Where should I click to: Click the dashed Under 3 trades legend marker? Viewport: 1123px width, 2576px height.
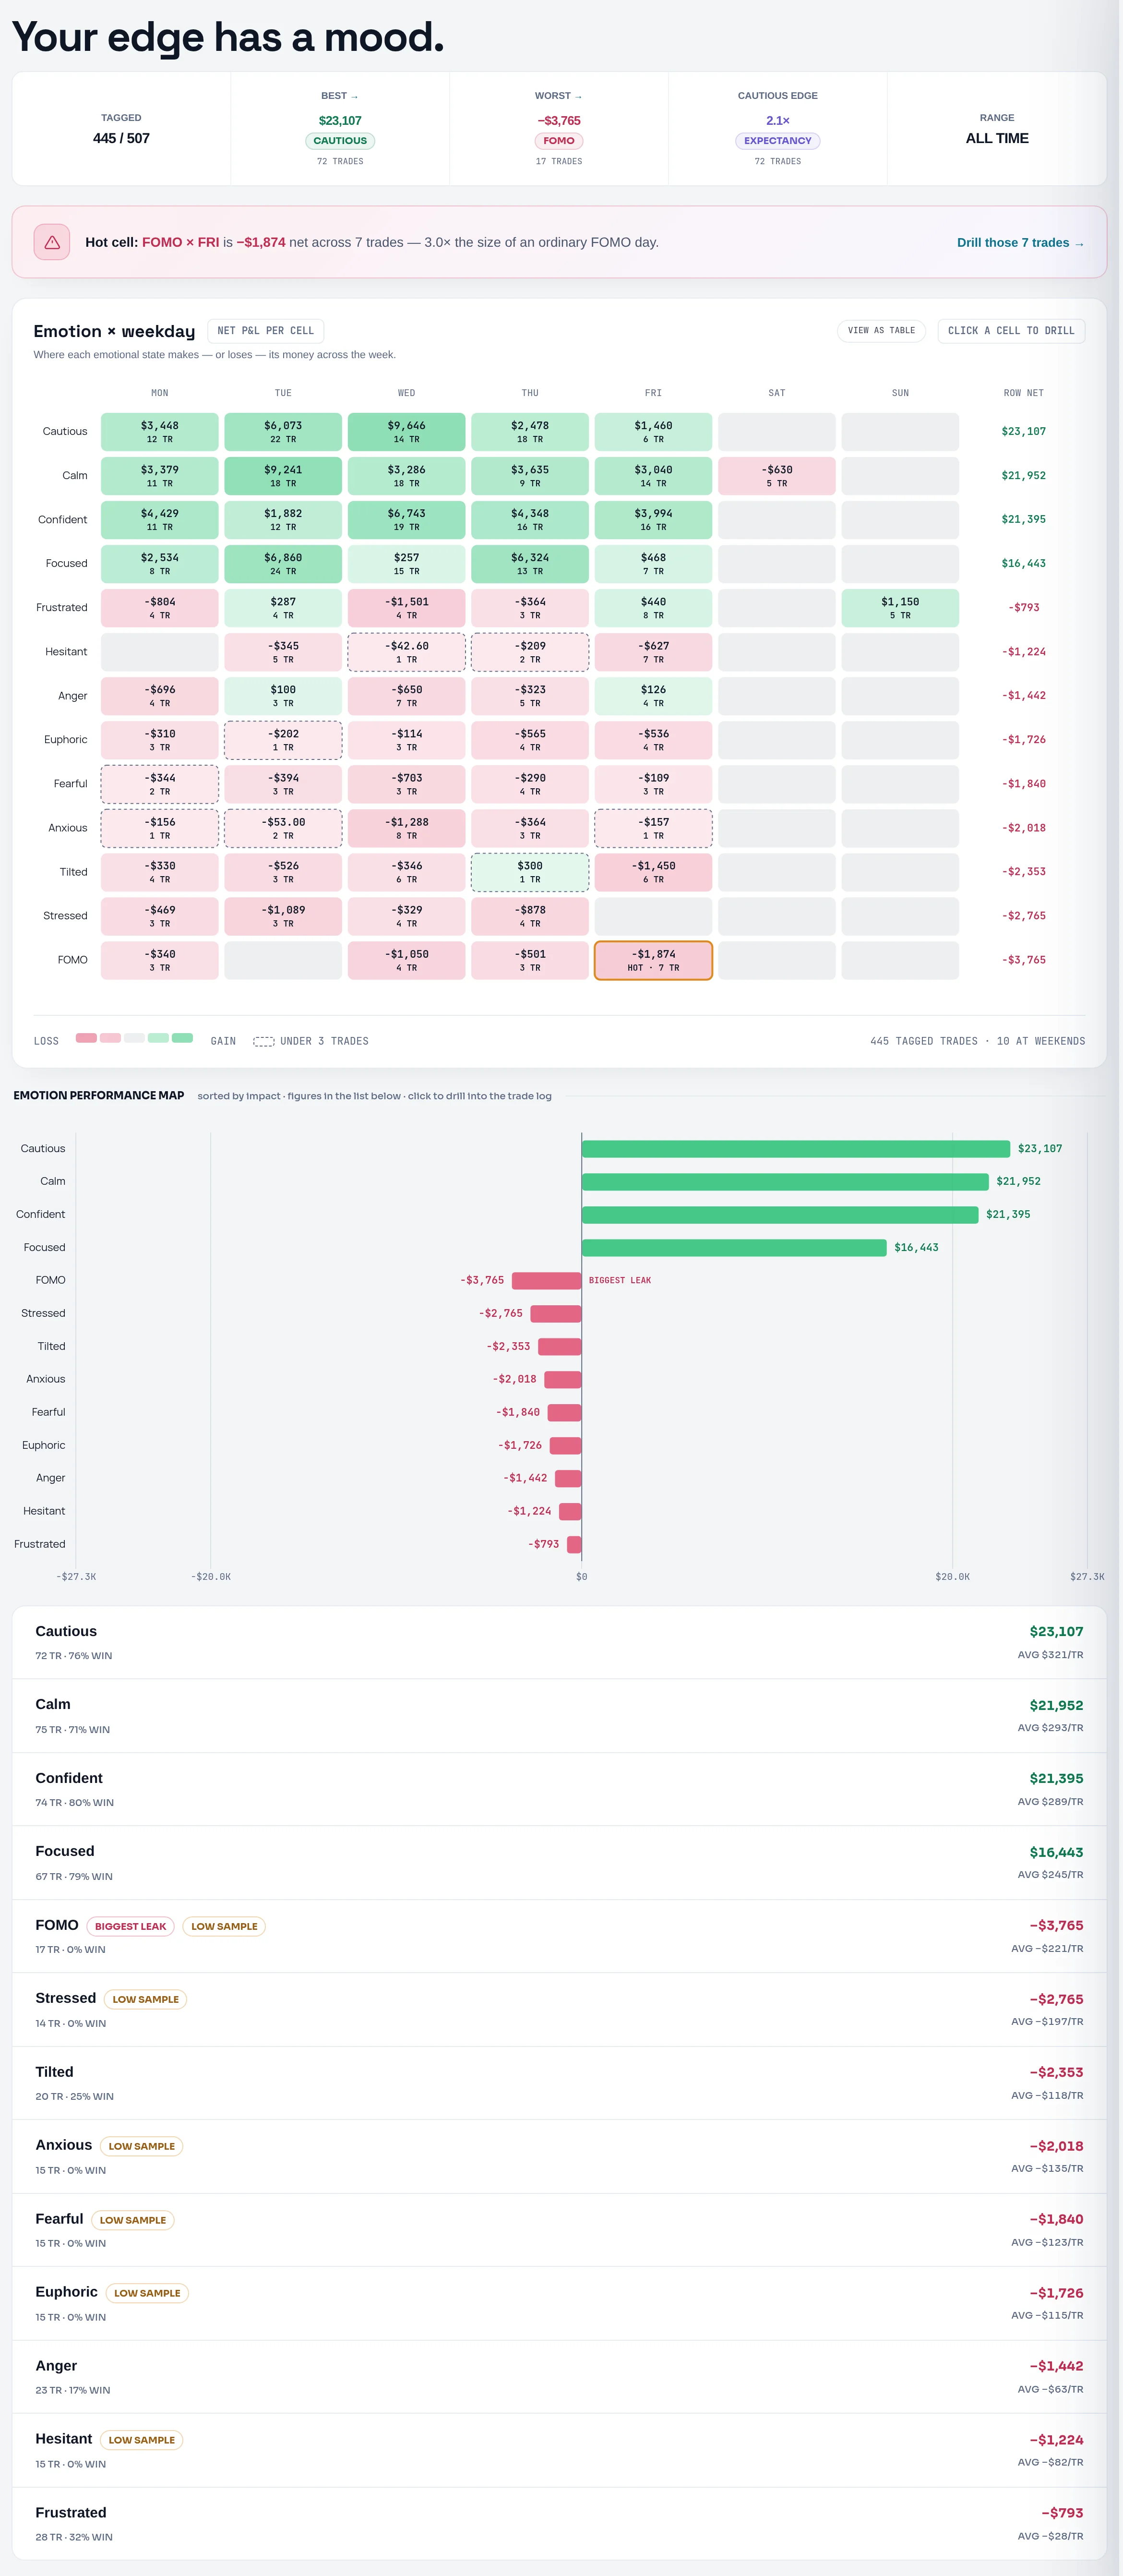(263, 1042)
